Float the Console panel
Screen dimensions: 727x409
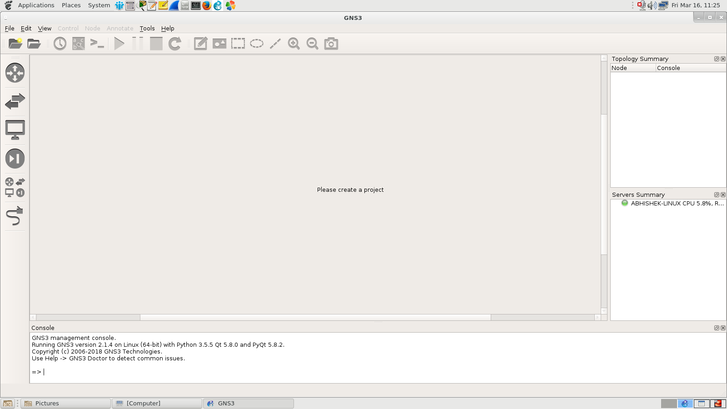click(717, 328)
